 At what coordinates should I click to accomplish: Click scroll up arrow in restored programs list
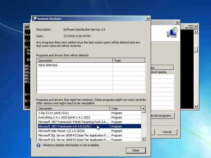143,108
